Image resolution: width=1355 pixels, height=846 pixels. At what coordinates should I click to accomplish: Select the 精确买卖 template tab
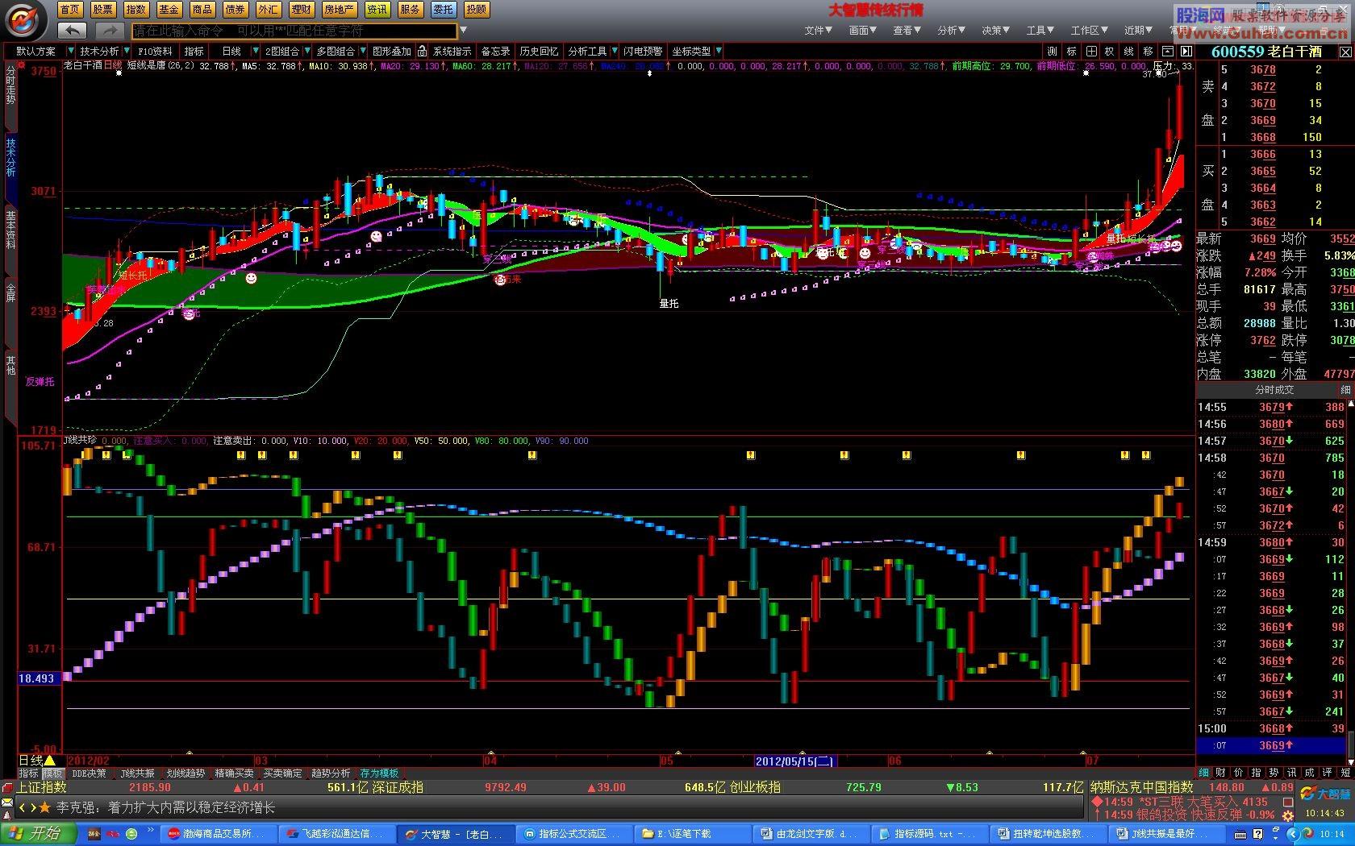[234, 773]
